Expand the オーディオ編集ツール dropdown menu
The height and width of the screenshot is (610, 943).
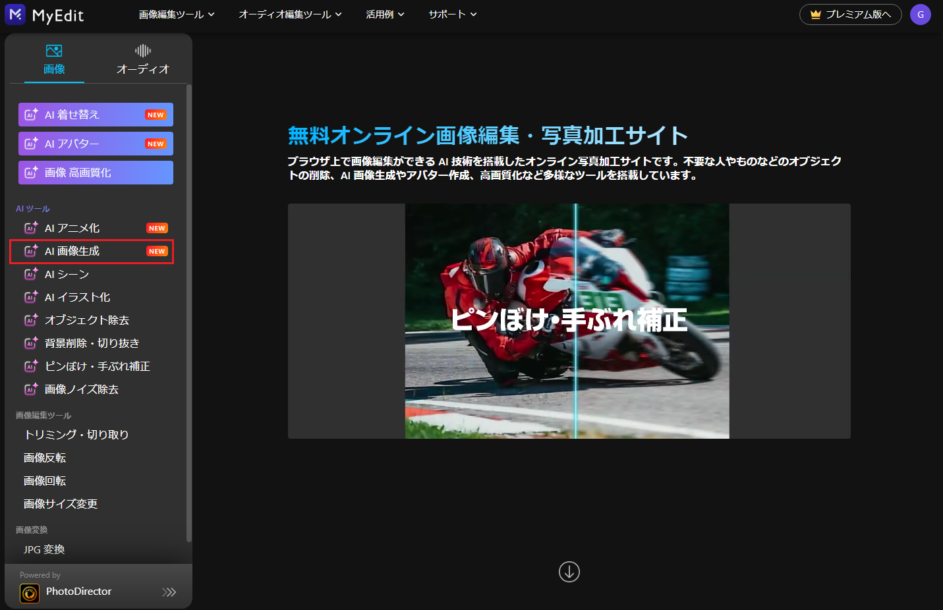point(290,14)
